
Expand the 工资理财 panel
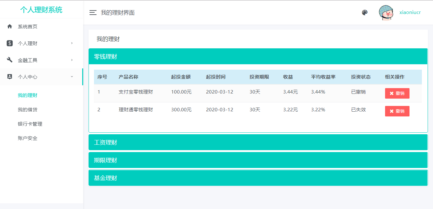pos(258,142)
